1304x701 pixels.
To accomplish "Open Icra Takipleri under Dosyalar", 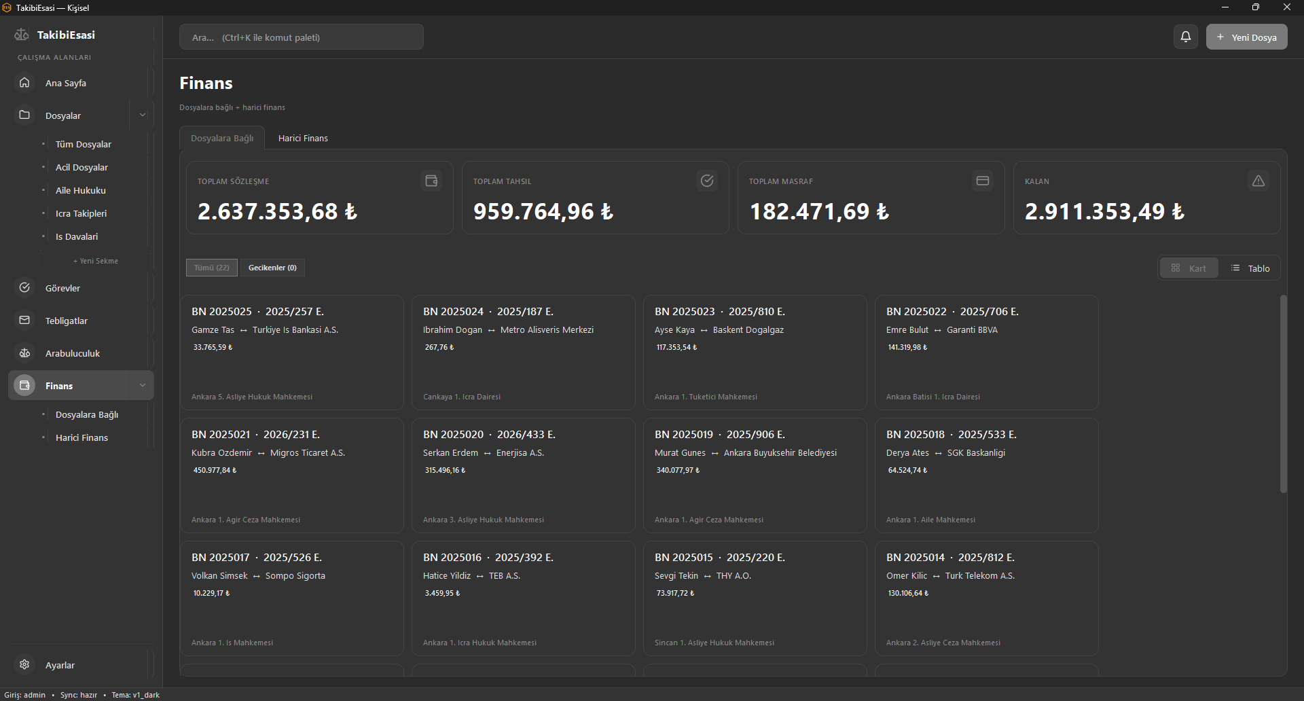I will pyautogui.click(x=81, y=213).
